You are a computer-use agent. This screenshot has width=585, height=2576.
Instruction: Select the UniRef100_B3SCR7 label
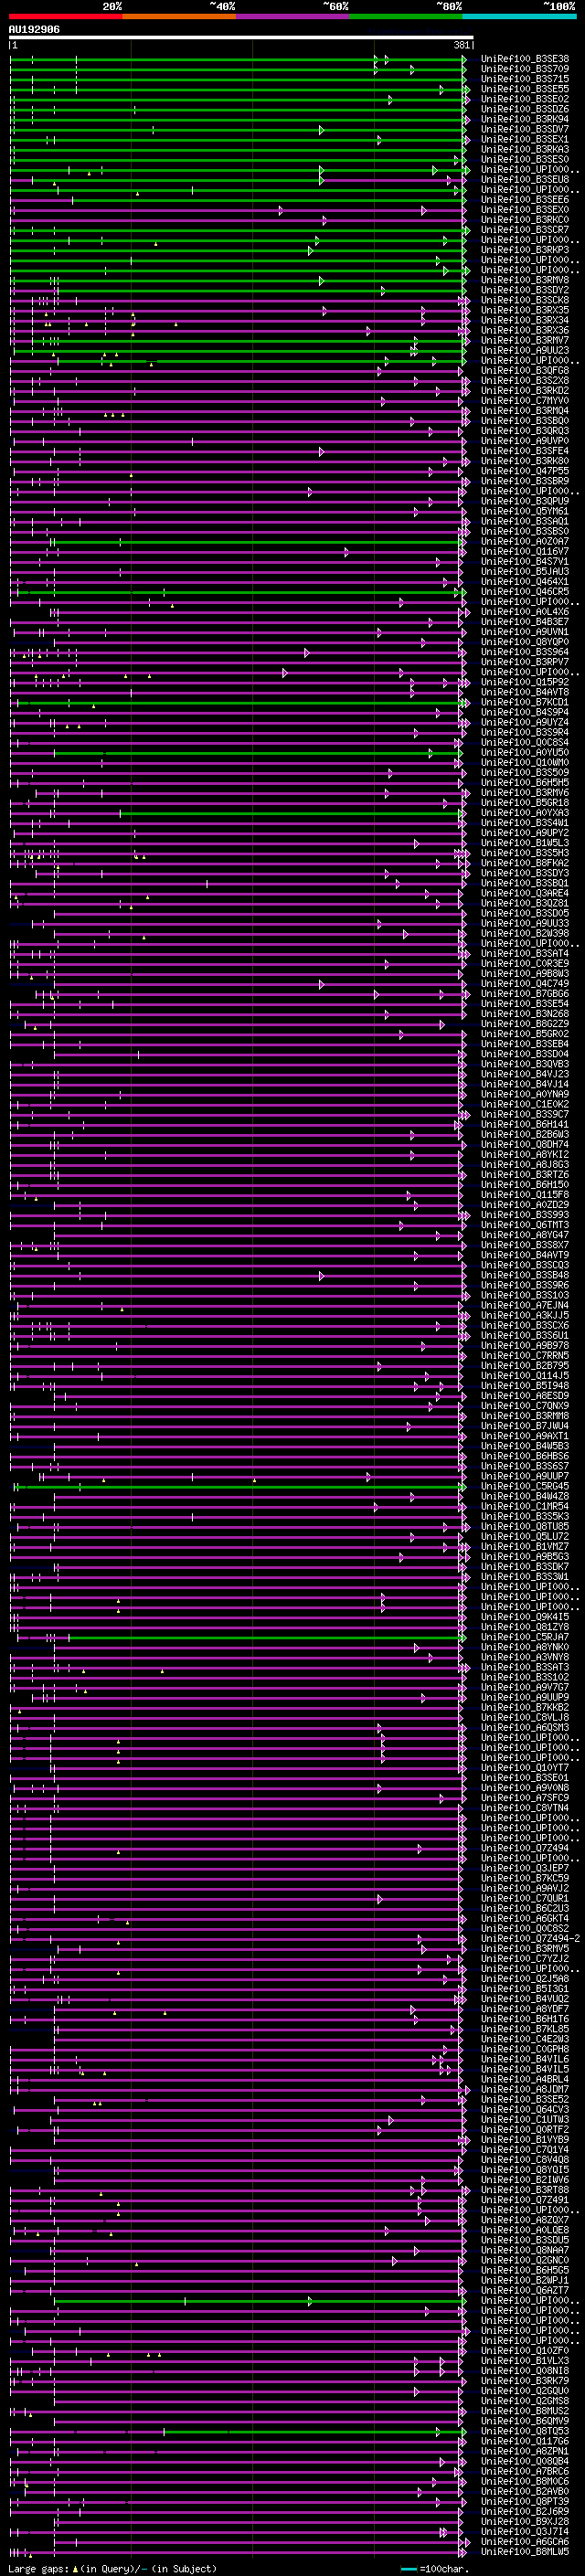click(525, 230)
